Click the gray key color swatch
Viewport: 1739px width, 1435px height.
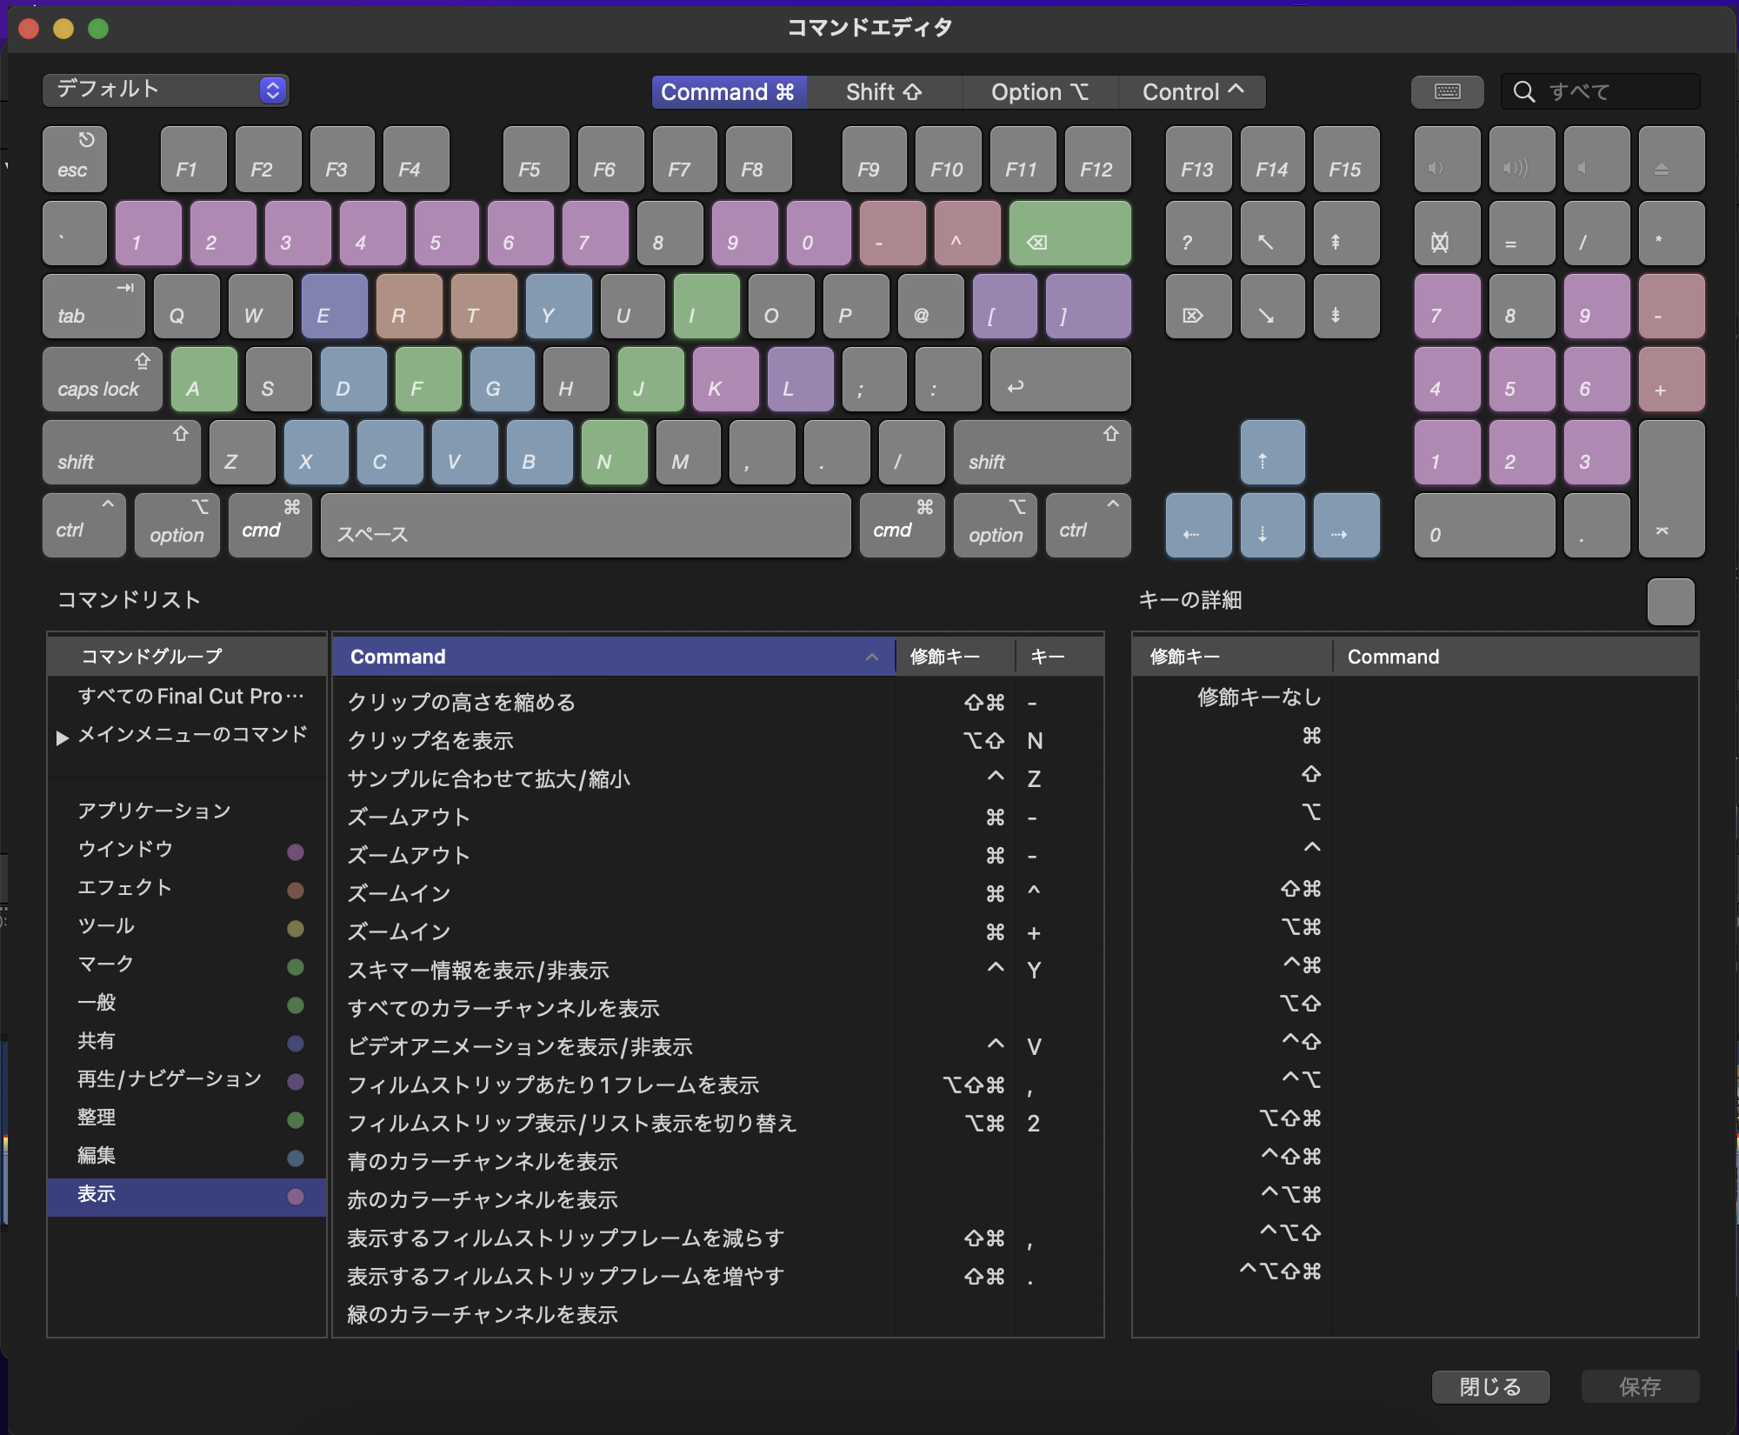[x=1669, y=601]
